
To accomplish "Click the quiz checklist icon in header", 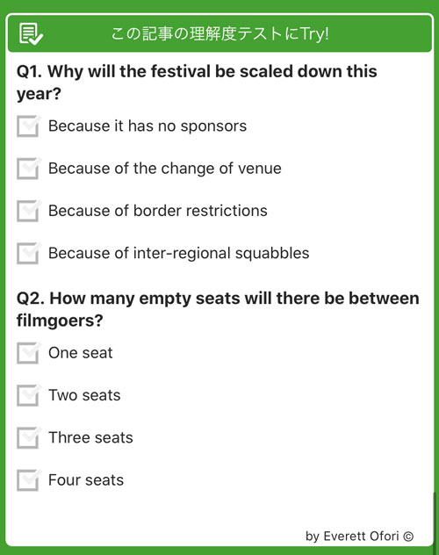I will pyautogui.click(x=31, y=34).
